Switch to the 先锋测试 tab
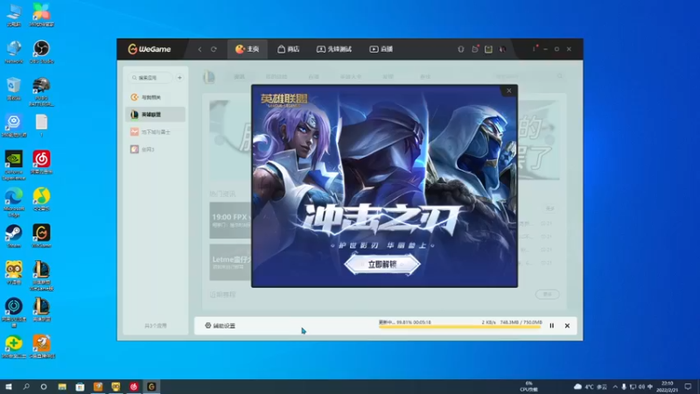 point(334,49)
